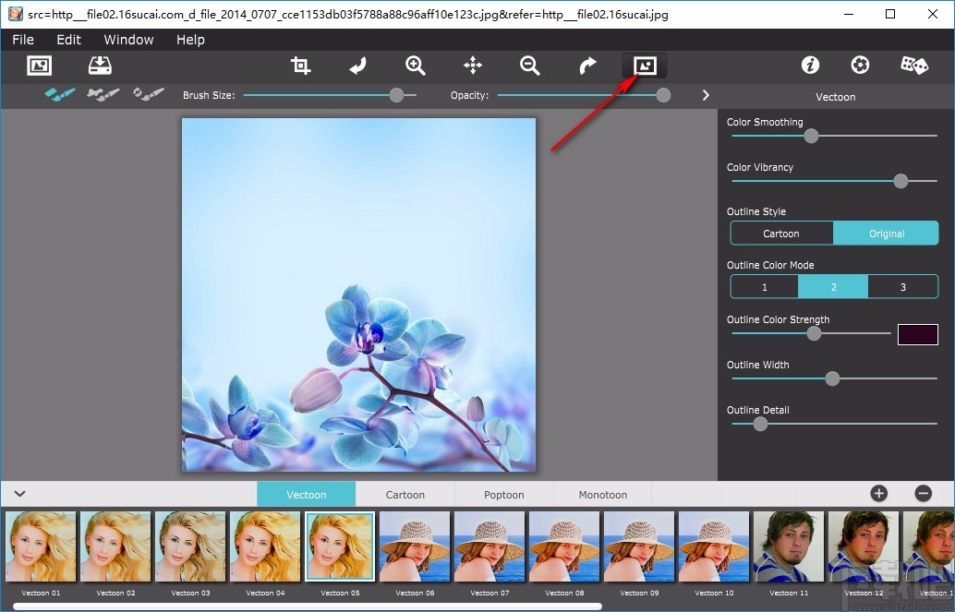This screenshot has height=612, width=955.
Task: Click the random dice icon
Action: point(913,65)
